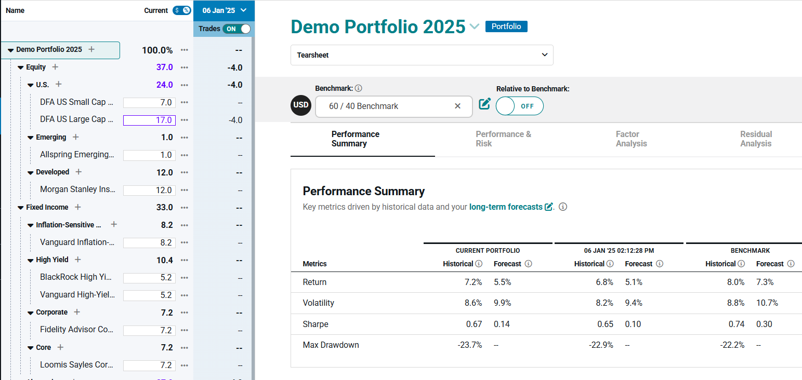This screenshot has height=380, width=802.
Task: Click info icon beside Current Portfolio Historical
Action: click(479, 264)
